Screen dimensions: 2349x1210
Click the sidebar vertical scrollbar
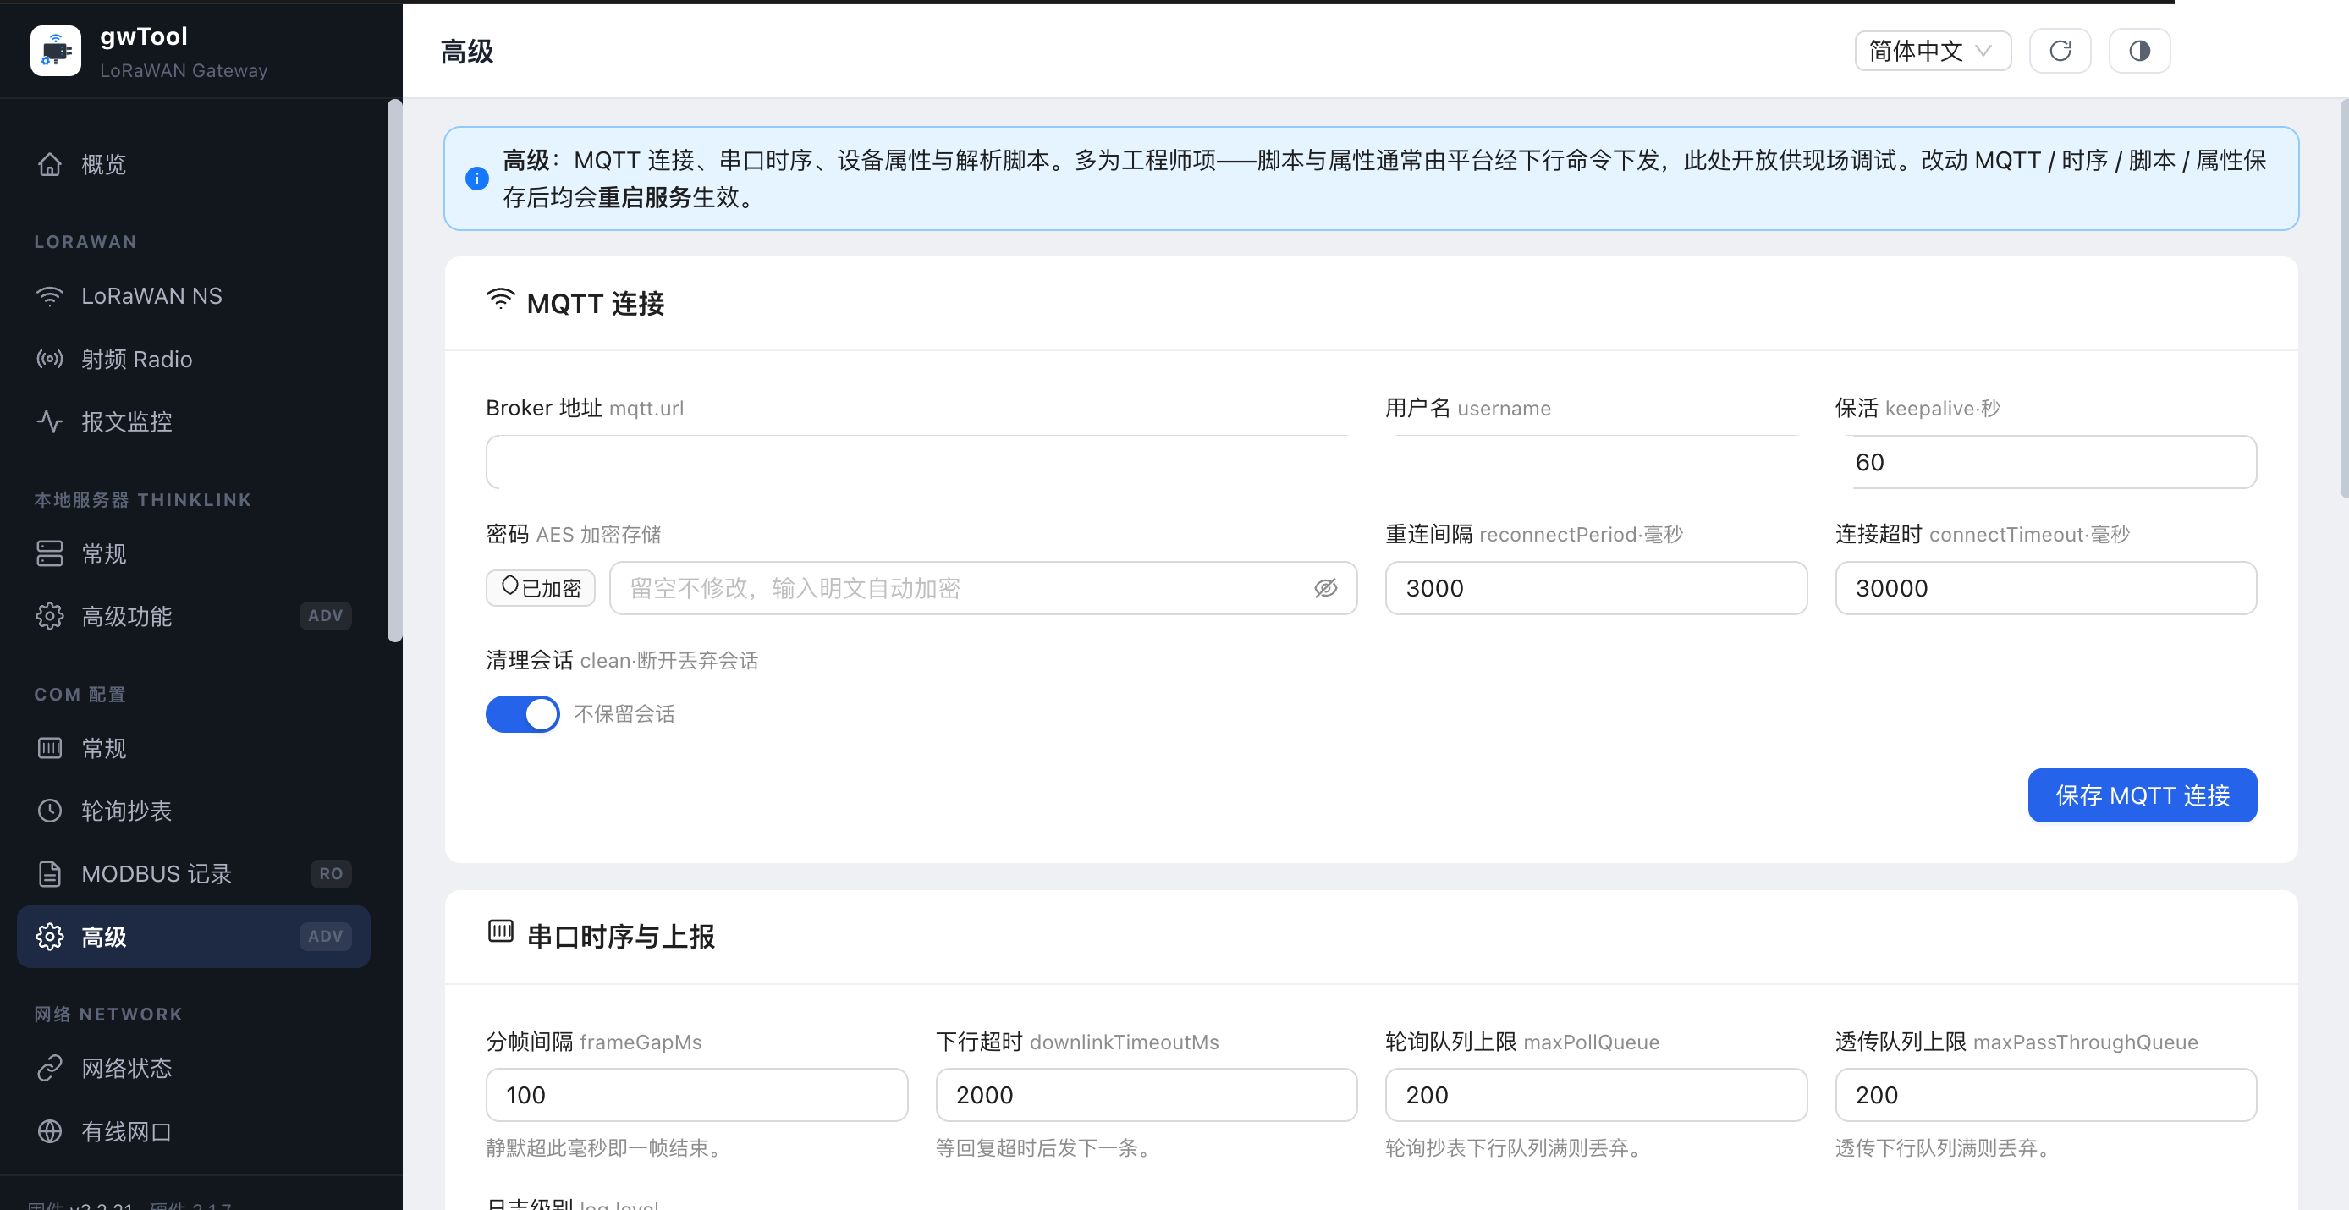coord(394,371)
